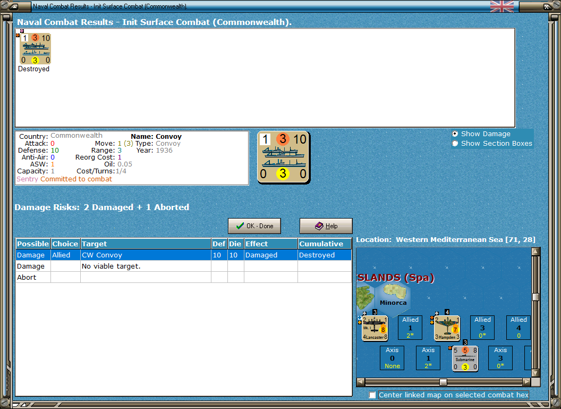
Task: Click the Def column header
Action: click(219, 244)
